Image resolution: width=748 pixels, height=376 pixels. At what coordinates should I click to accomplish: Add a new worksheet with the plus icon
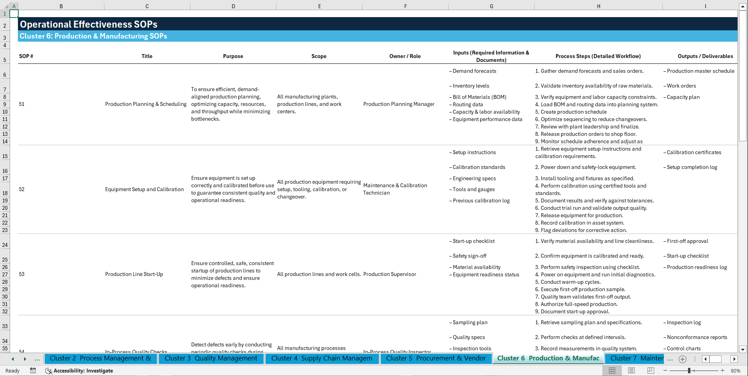[x=682, y=359]
